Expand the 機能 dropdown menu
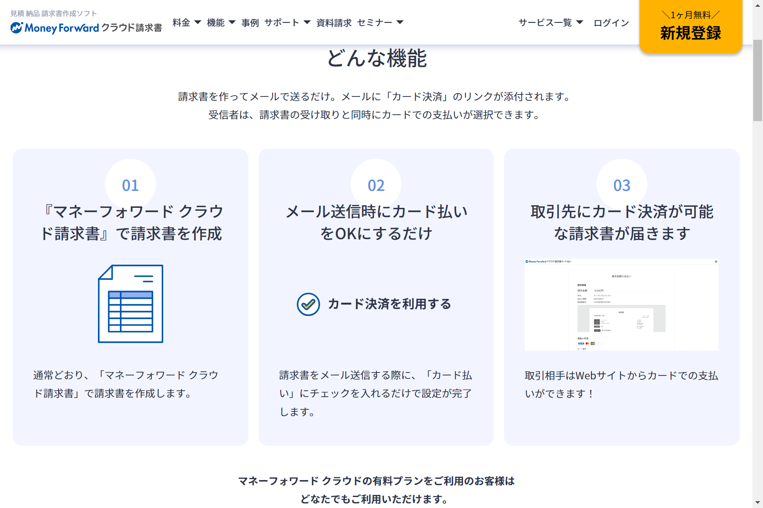 221,22
